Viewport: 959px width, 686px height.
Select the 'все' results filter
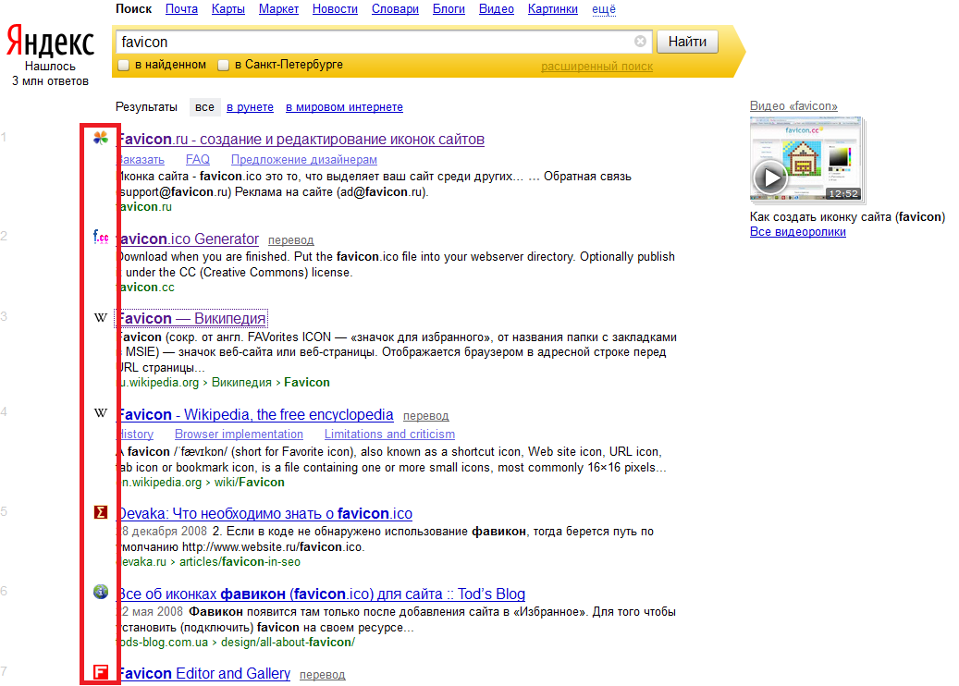(x=205, y=107)
